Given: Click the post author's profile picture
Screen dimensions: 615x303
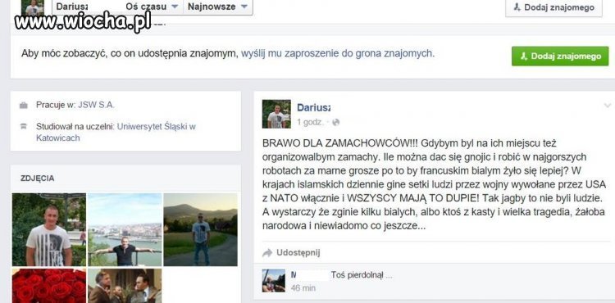Looking at the screenshot, I should (276, 114).
